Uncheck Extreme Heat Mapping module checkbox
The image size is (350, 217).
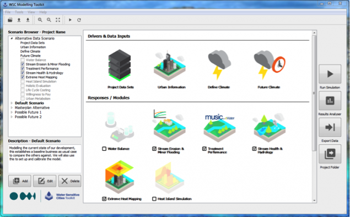(x=104, y=199)
